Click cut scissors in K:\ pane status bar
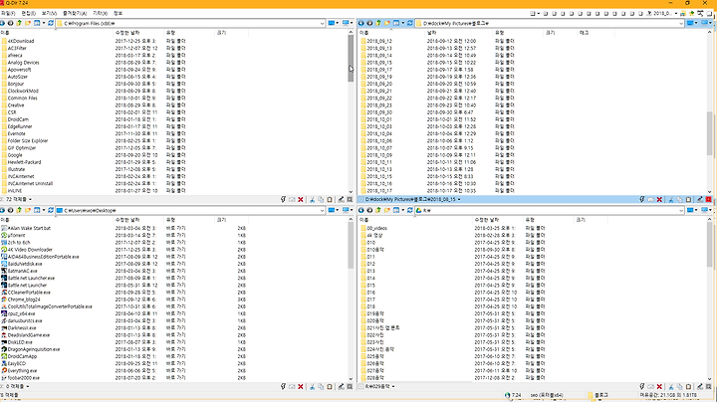Screen dimensions: 717x402 [x=671, y=386]
